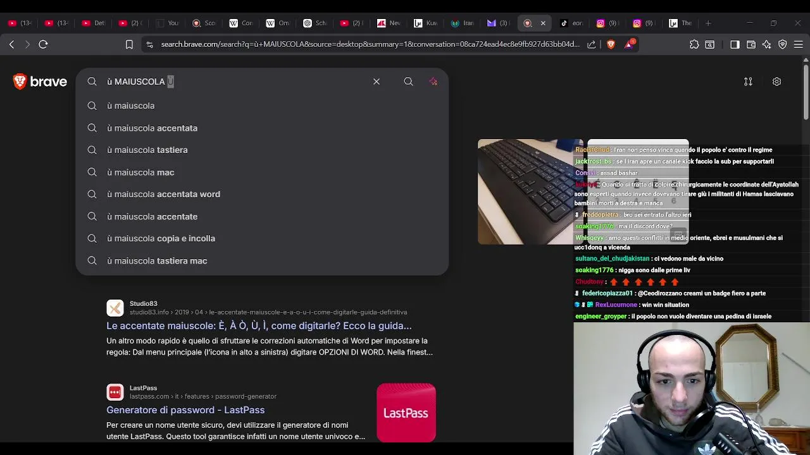Image resolution: width=810 pixels, height=455 pixels.
Task: Open the Brave Wallet icon
Action: click(x=751, y=44)
